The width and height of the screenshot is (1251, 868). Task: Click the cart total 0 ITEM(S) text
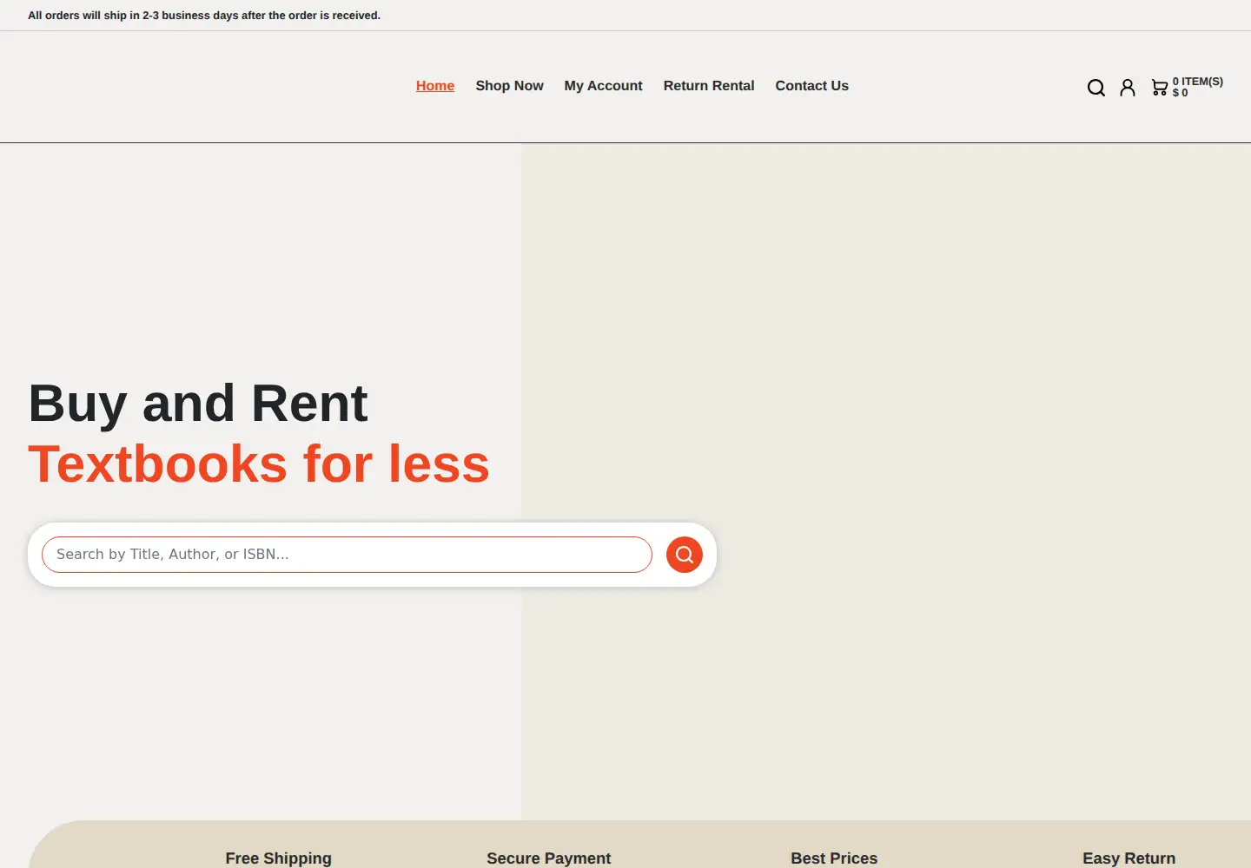pos(1198,82)
